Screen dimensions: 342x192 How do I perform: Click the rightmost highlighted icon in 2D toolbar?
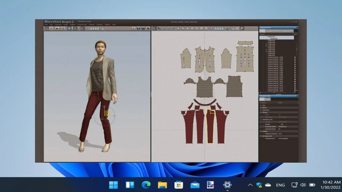pyautogui.click(x=242, y=28)
